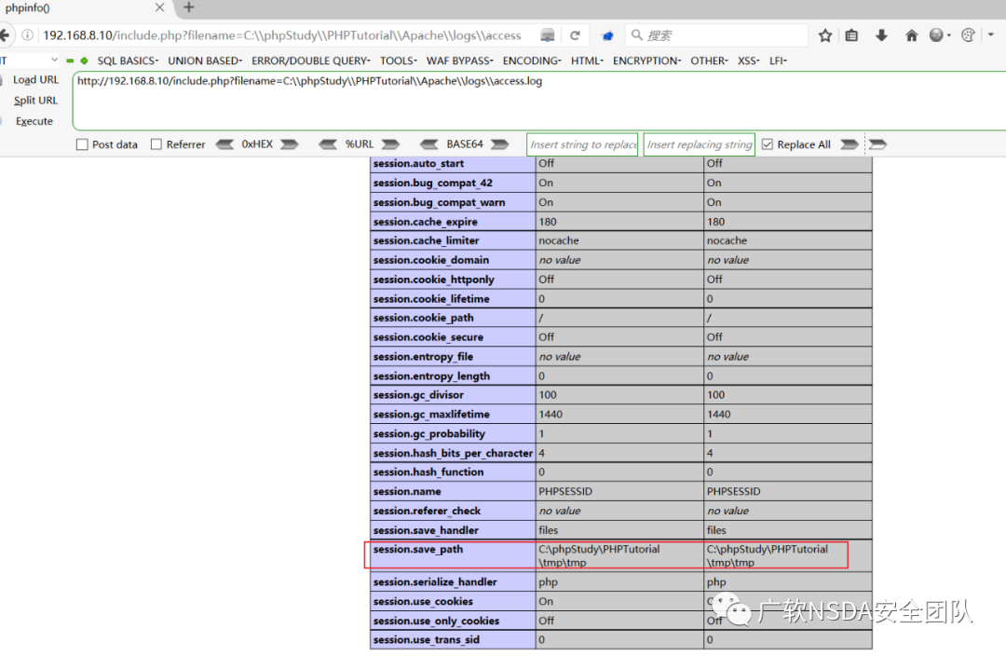Image resolution: width=1006 pixels, height=656 pixels.
Task: Select the session.save_handler directive cell
Action: pos(453,530)
